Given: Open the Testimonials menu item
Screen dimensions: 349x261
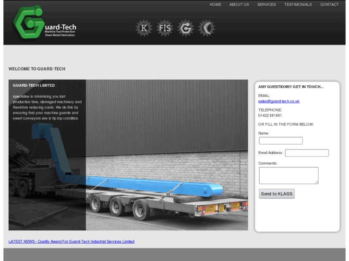Looking at the screenshot, I should tap(298, 4).
